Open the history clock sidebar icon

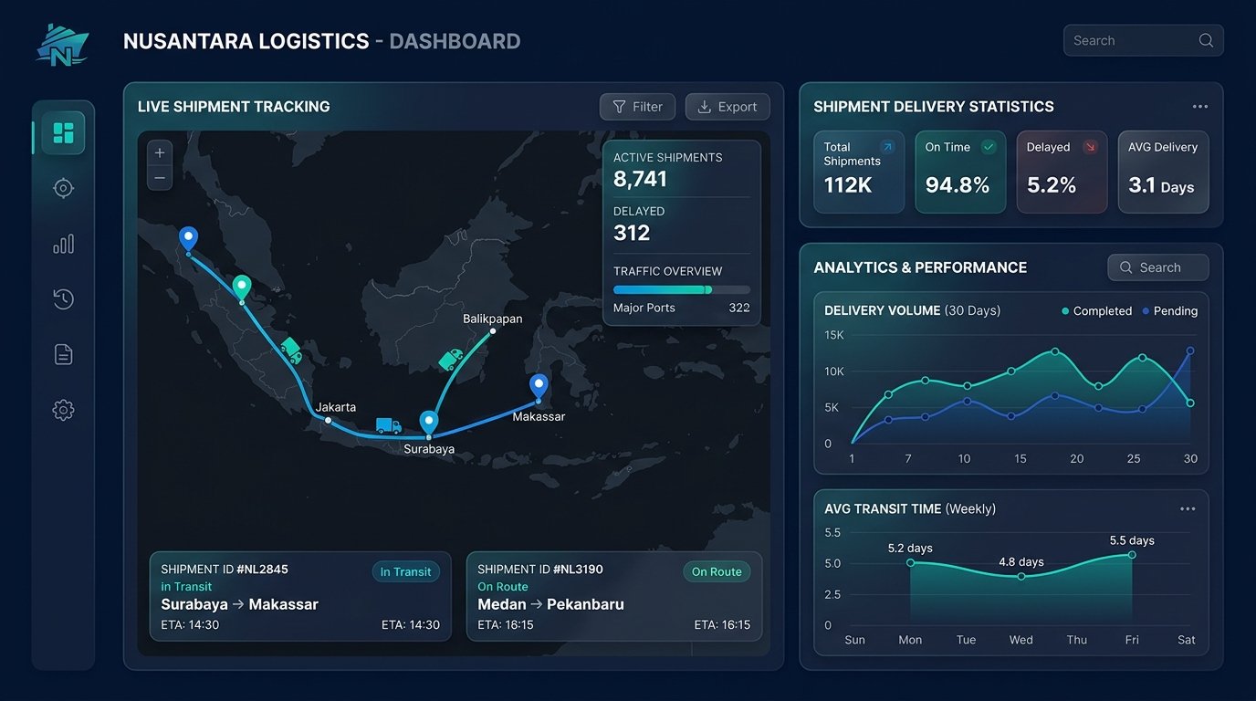pyautogui.click(x=63, y=298)
